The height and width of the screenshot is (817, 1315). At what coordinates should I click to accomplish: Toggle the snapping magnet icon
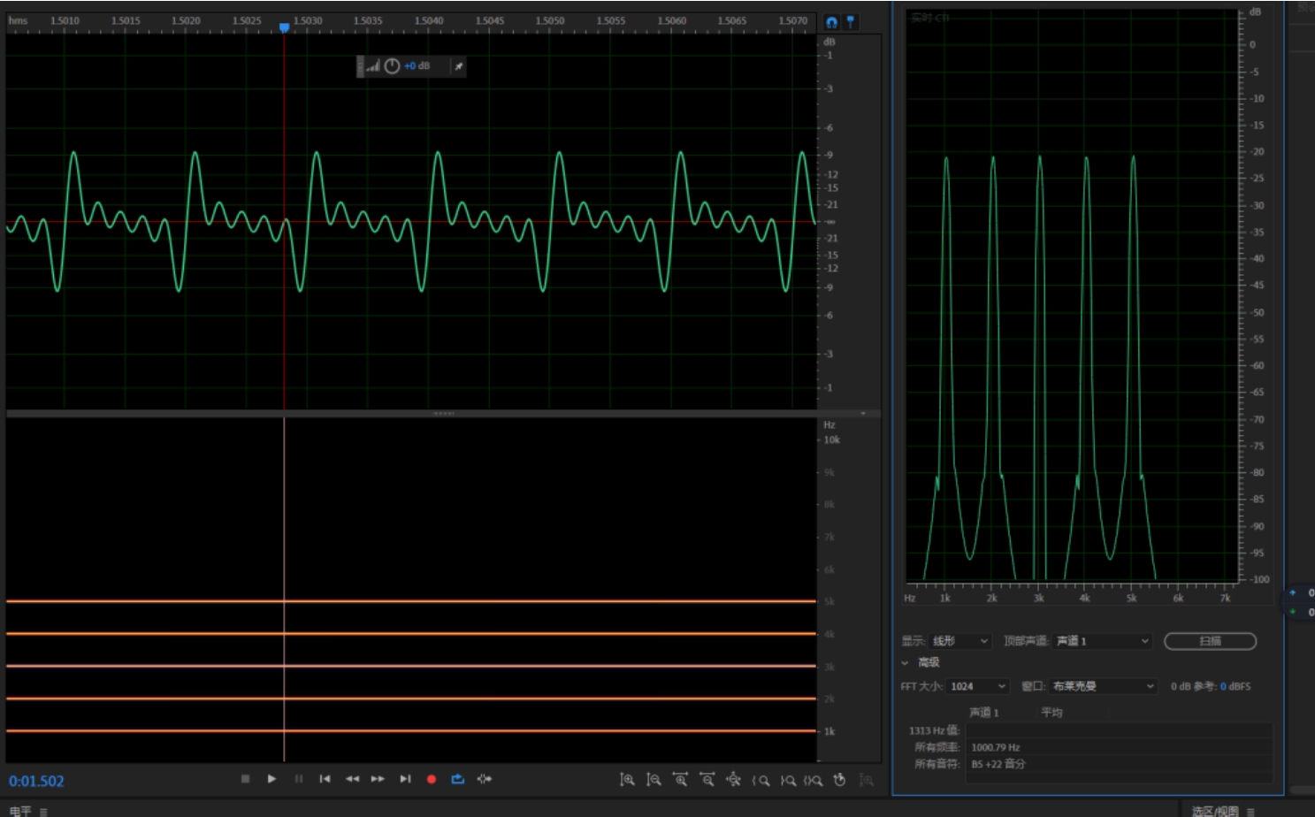click(x=831, y=22)
